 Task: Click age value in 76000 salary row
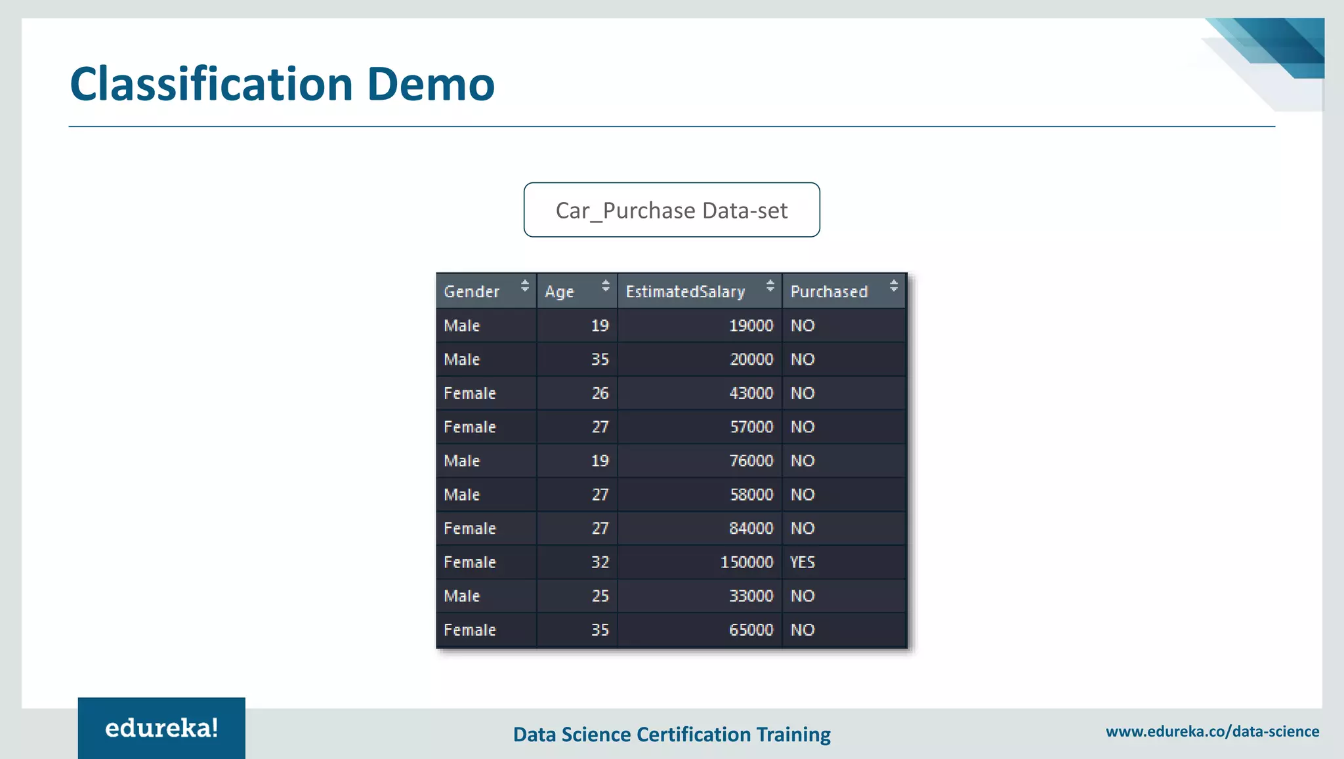click(600, 461)
